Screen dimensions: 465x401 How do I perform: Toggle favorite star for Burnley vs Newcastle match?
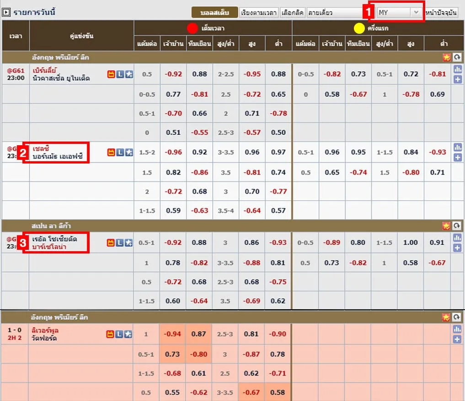click(x=129, y=74)
